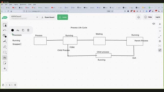Duplicate the selected text with the copy icon
The height and width of the screenshot is (92, 164).
pyautogui.click(x=23, y=30)
